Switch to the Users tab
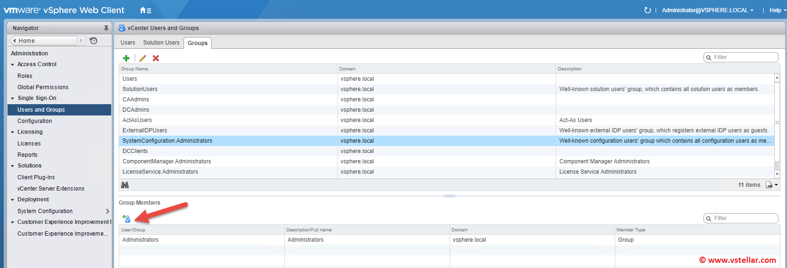 (128, 43)
